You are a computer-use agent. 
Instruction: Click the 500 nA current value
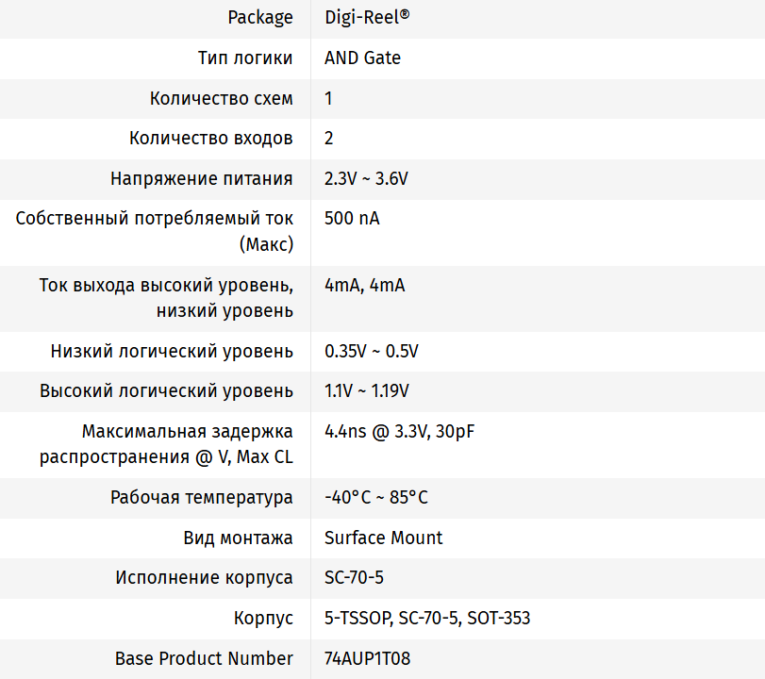point(352,219)
